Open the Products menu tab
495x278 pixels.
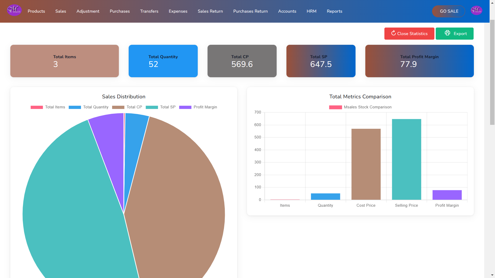pos(36,11)
